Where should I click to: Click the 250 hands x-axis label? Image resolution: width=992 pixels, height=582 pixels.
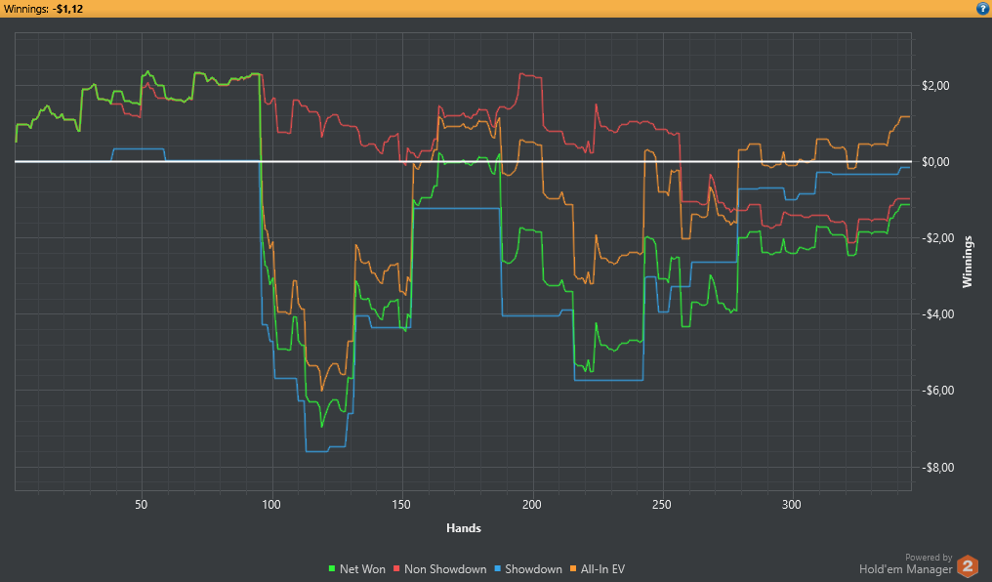point(662,504)
